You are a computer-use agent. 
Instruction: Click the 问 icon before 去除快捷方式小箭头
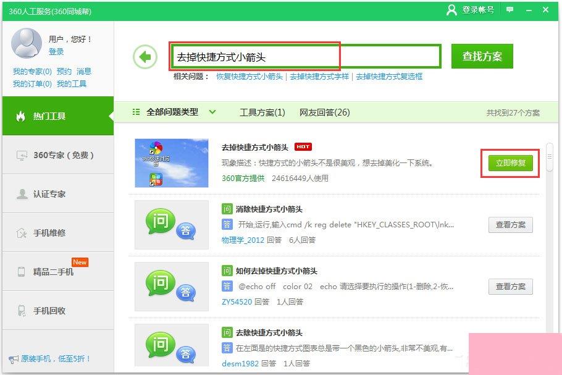tap(227, 333)
